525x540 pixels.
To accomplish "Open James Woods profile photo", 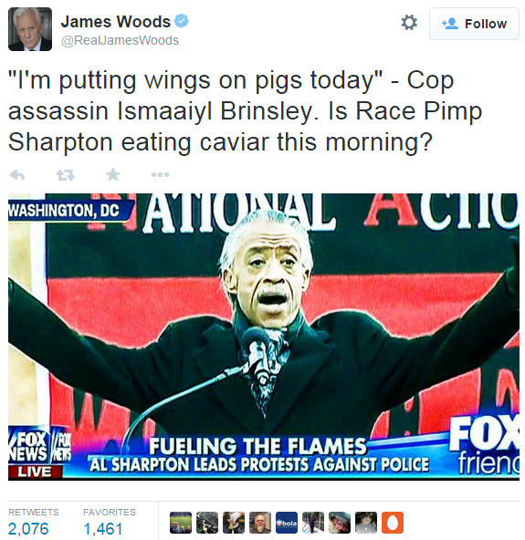I will pos(30,29).
